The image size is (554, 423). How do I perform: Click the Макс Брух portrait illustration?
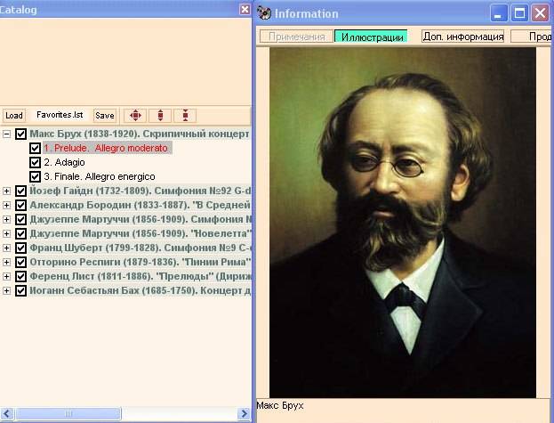tap(403, 223)
